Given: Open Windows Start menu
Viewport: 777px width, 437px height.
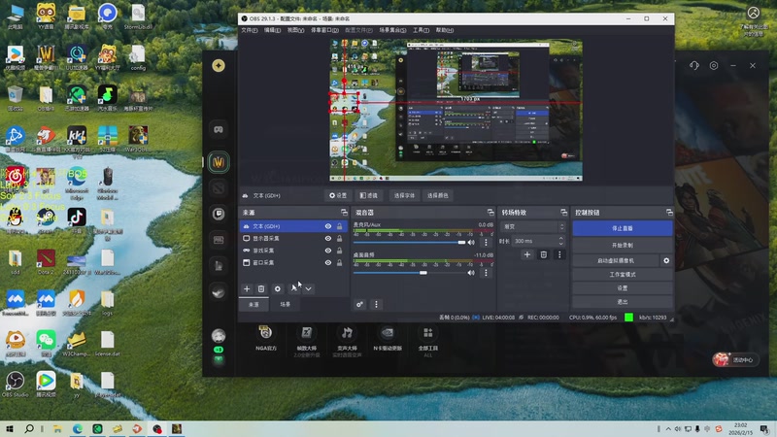Looking at the screenshot, I should (9, 429).
